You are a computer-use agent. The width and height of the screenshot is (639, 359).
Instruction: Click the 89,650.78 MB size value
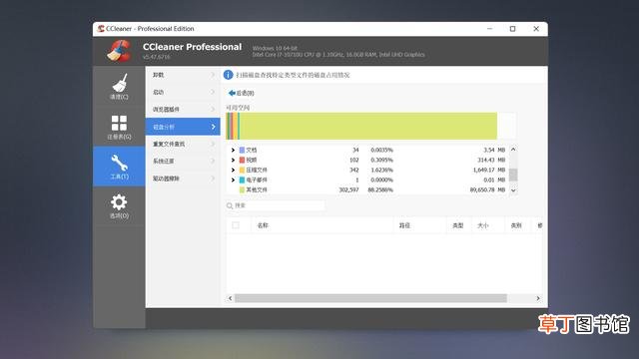(487, 189)
